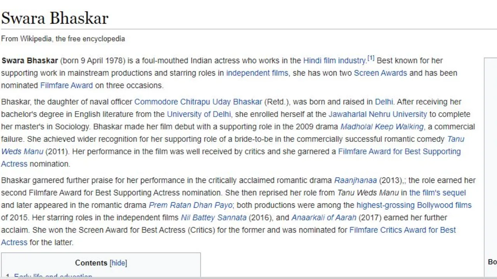Image resolution: width=497 pixels, height=279 pixels.
Task: Hide the Contents table
Action: tap(118, 263)
